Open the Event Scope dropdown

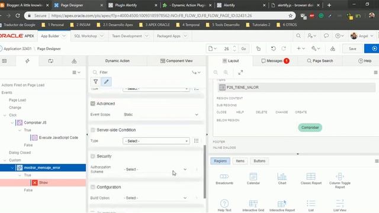point(161,114)
